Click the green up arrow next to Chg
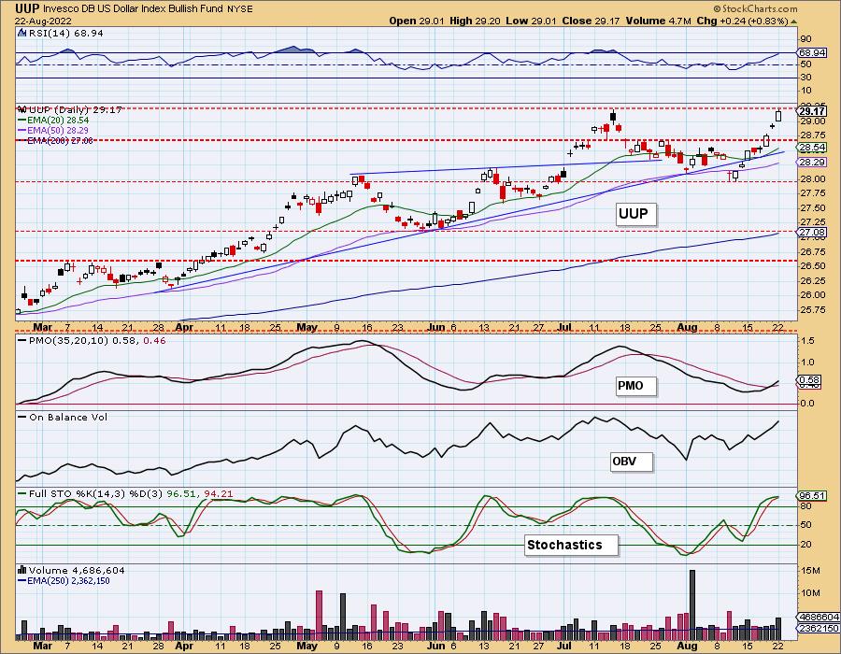 click(x=793, y=21)
